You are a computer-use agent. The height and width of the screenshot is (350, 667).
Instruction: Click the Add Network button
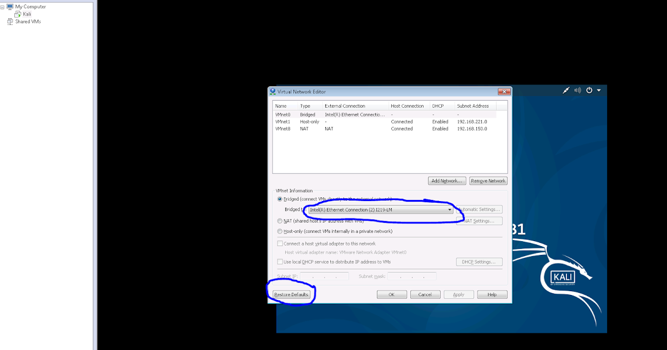[x=447, y=181]
